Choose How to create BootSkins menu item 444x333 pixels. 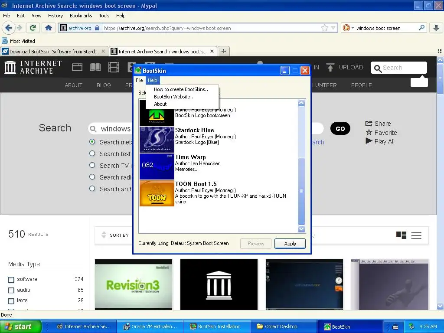coord(181,89)
